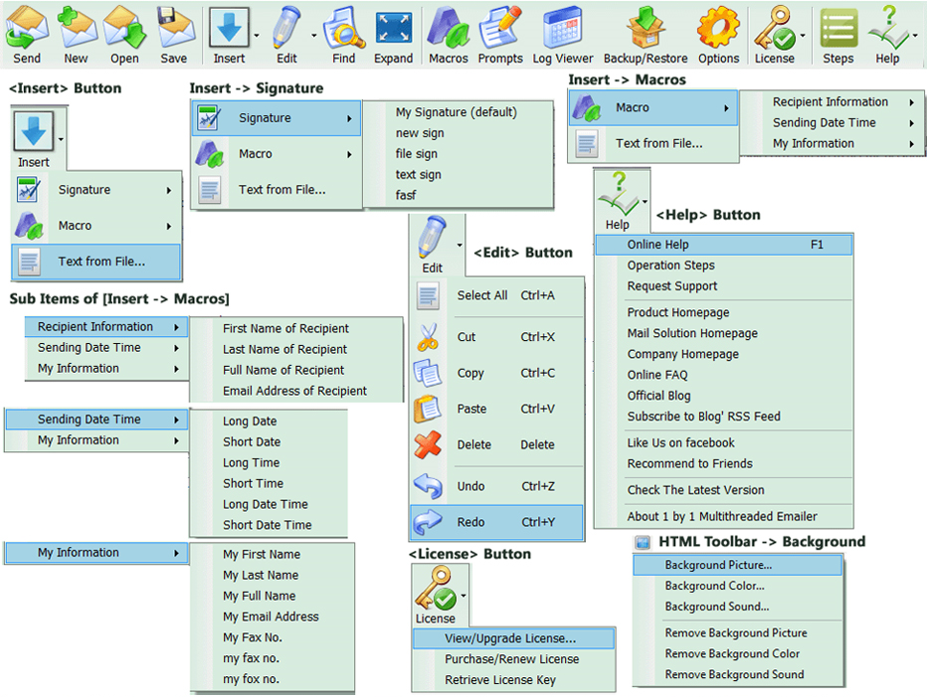Expand the dropdown arrow next to Edit in top toolbar

[x=313, y=36]
